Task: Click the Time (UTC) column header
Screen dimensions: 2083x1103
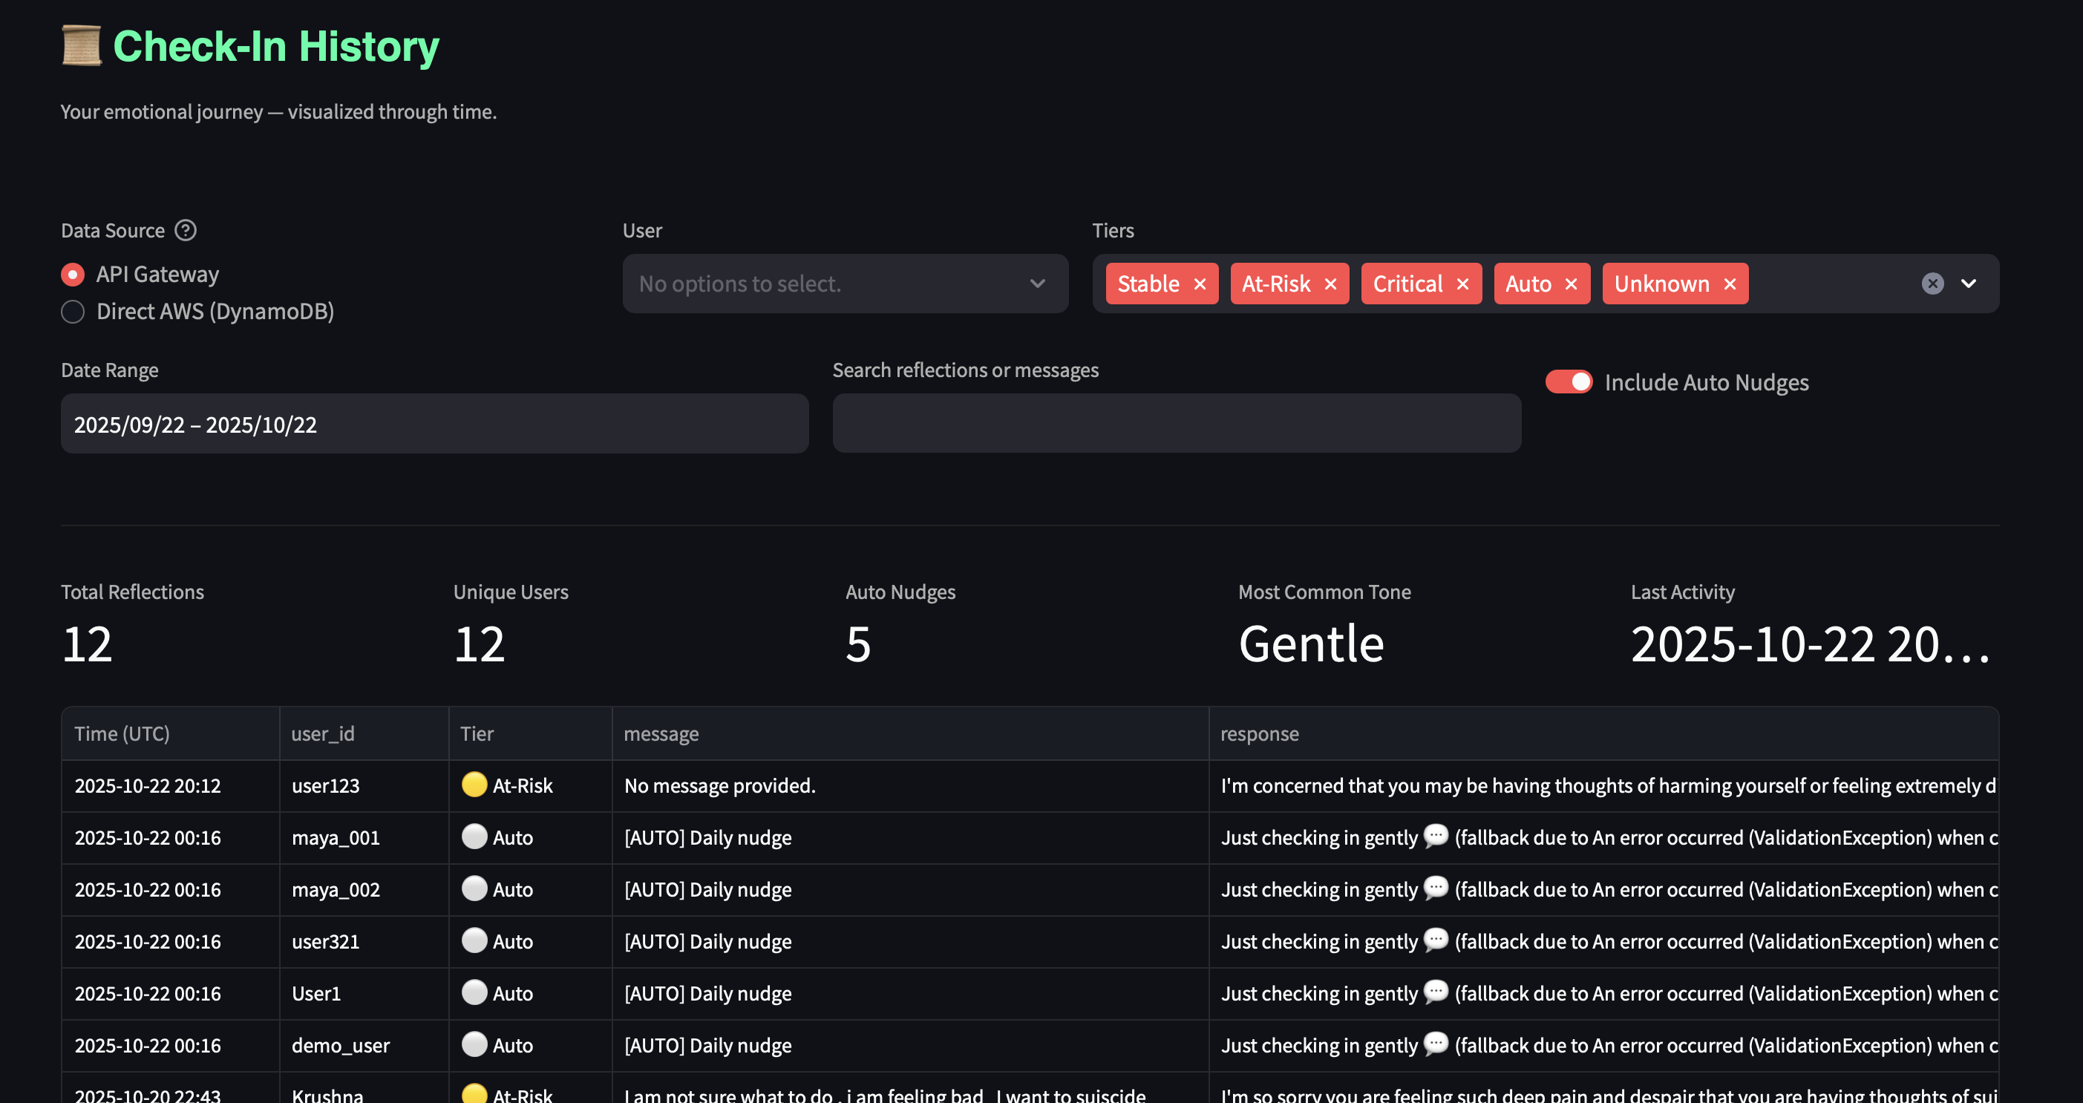Action: pyautogui.click(x=122, y=733)
